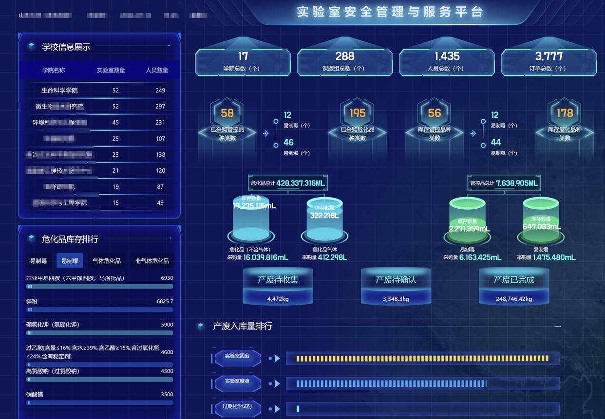
Task: Click the 采购量 1,475.480mL value
Action: (554, 257)
